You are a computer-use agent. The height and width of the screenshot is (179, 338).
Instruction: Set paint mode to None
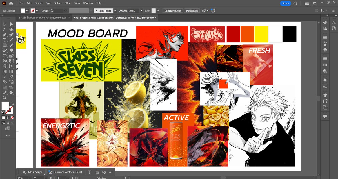12,117
